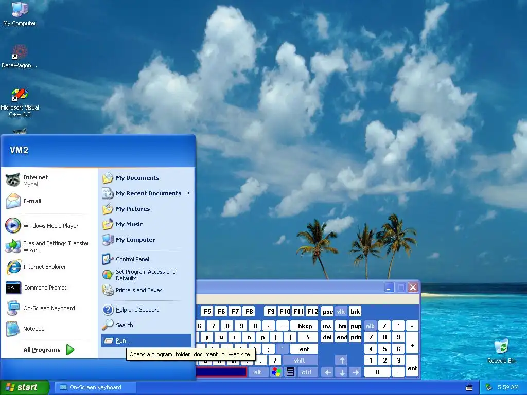Screen dimensions: 527x395
Task: Select the My Computer desktop icon
Action: click(20, 14)
